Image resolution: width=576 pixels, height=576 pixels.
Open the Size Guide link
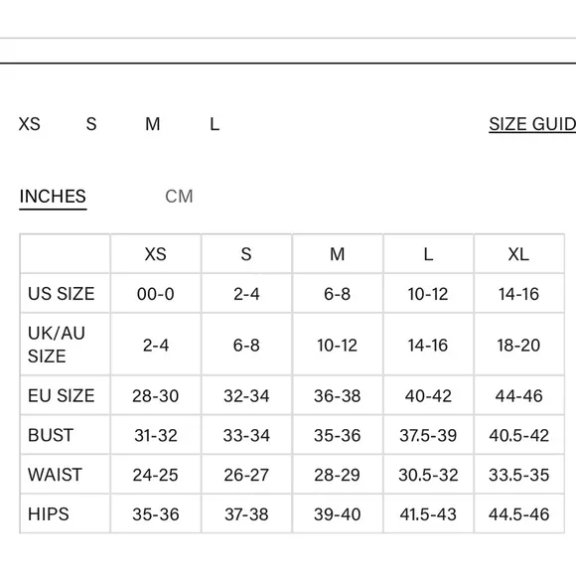click(x=532, y=124)
